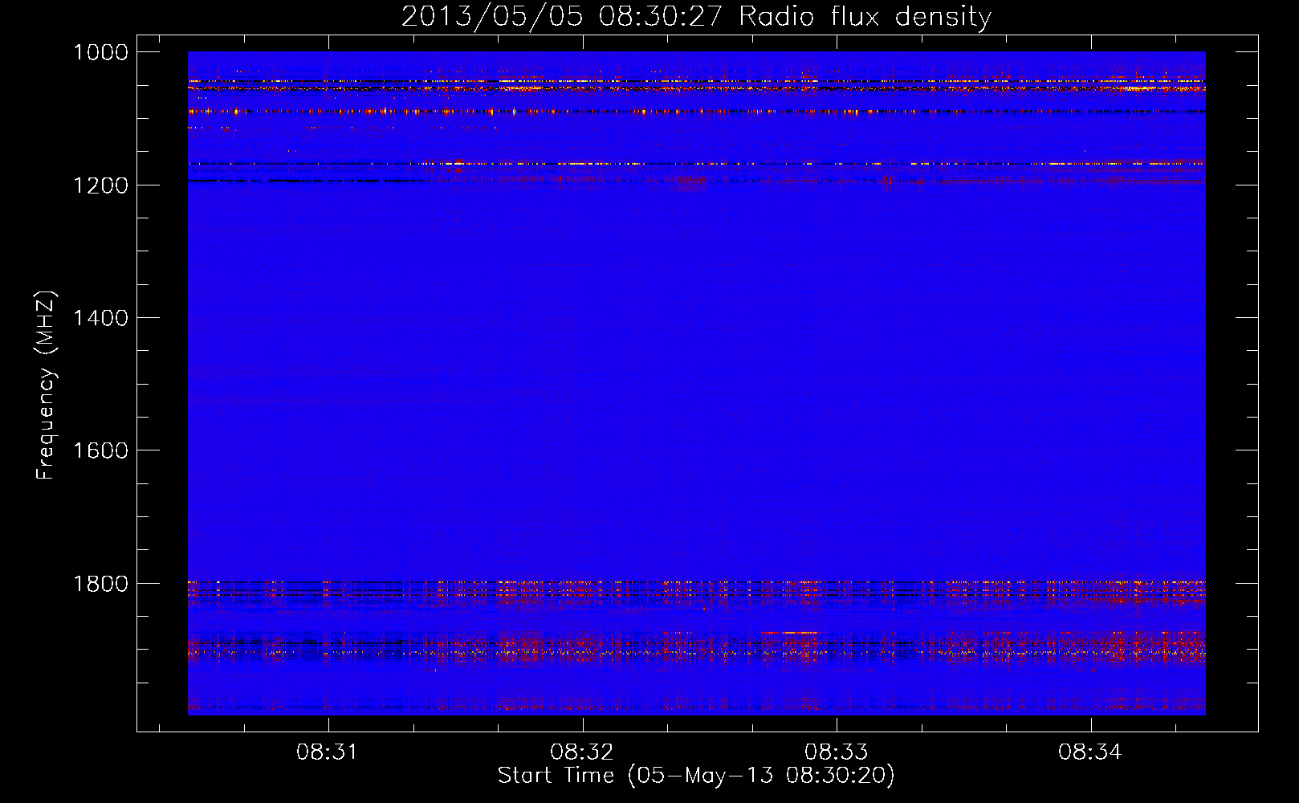
Task: Click the 08:32 time tick label
Action: [581, 752]
